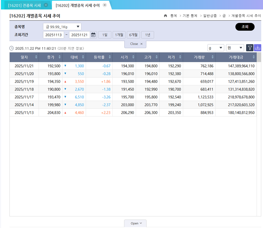Go to 금 breadcrumb link
Screen dimensions: 263x228
coord(224,15)
